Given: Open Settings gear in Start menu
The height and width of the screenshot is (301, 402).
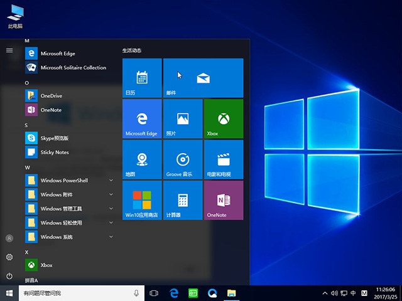Looking at the screenshot, I should [9, 257].
